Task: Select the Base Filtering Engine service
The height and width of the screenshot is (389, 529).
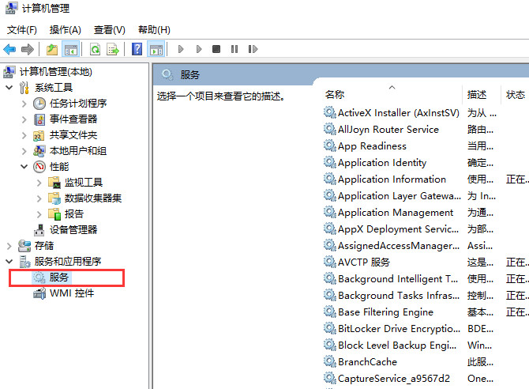Action: (x=385, y=312)
